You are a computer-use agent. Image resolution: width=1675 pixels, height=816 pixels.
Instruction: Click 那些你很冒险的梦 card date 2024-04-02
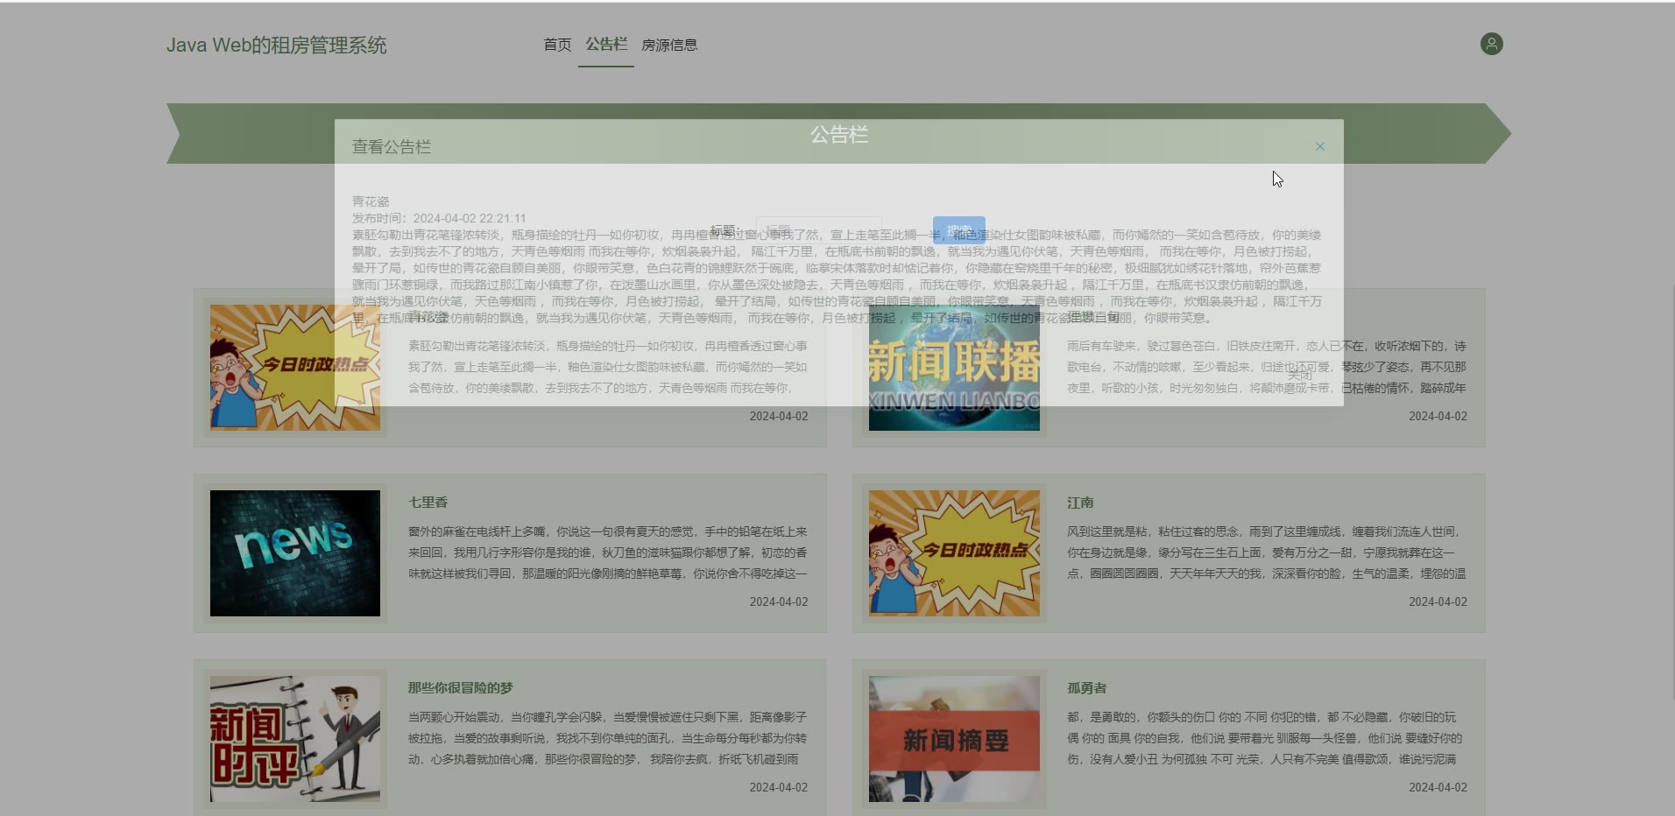(779, 787)
